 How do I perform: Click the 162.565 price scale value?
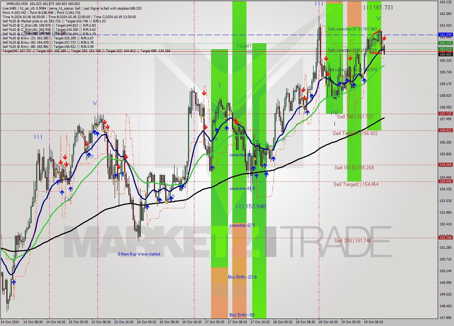tap(445, 14)
